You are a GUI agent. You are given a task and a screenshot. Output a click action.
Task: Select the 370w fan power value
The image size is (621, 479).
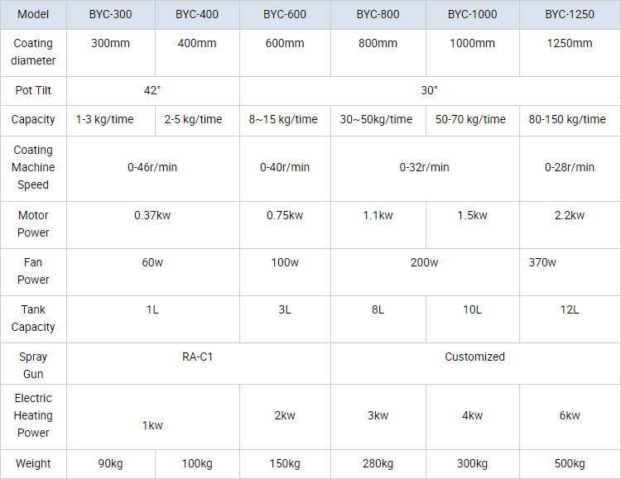coord(542,262)
